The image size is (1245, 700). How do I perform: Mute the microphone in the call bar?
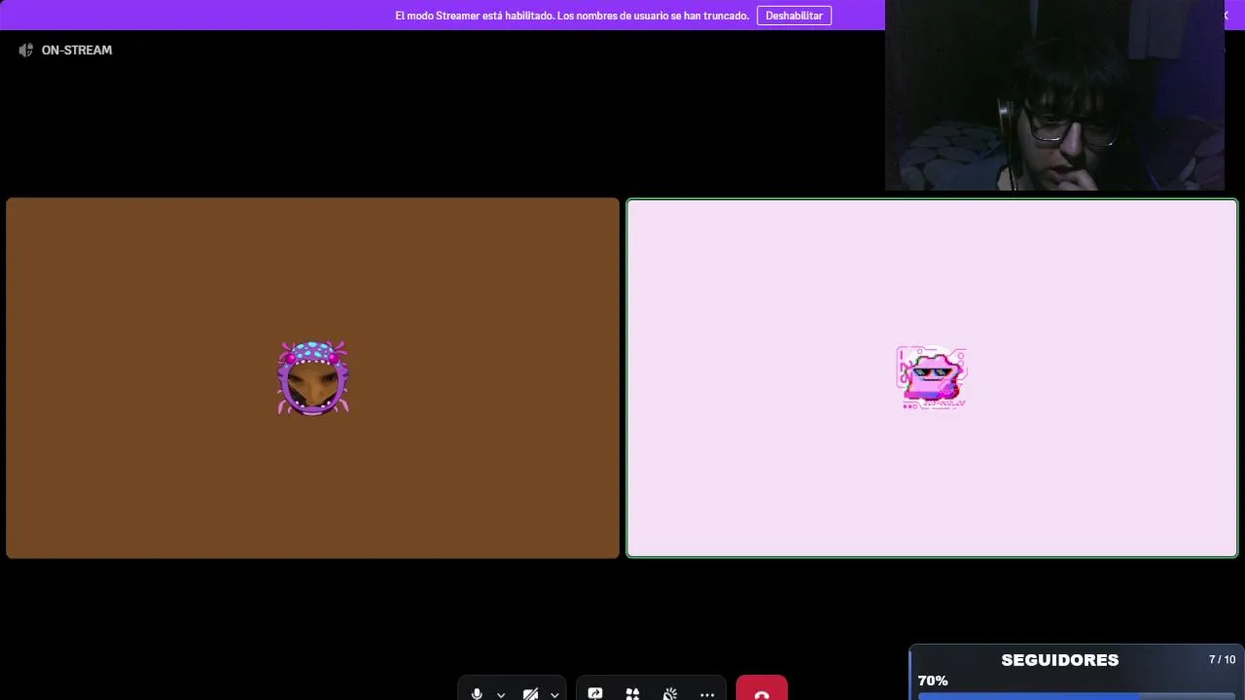point(477,693)
